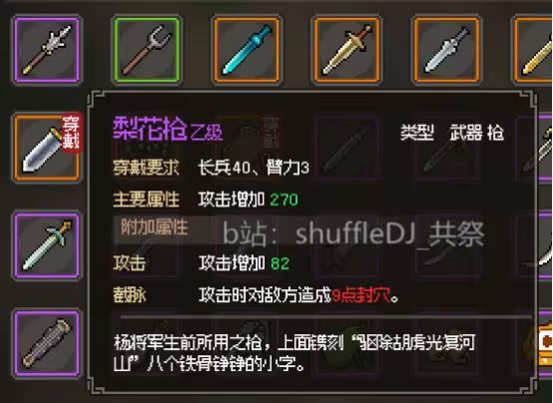This screenshot has width=553, height=403.
Task: Select the 截脉 attribute row label
Action: click(x=129, y=295)
